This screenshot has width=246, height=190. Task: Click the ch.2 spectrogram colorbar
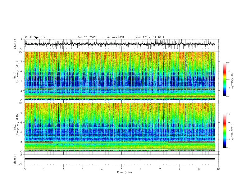pyautogui.click(x=225, y=131)
